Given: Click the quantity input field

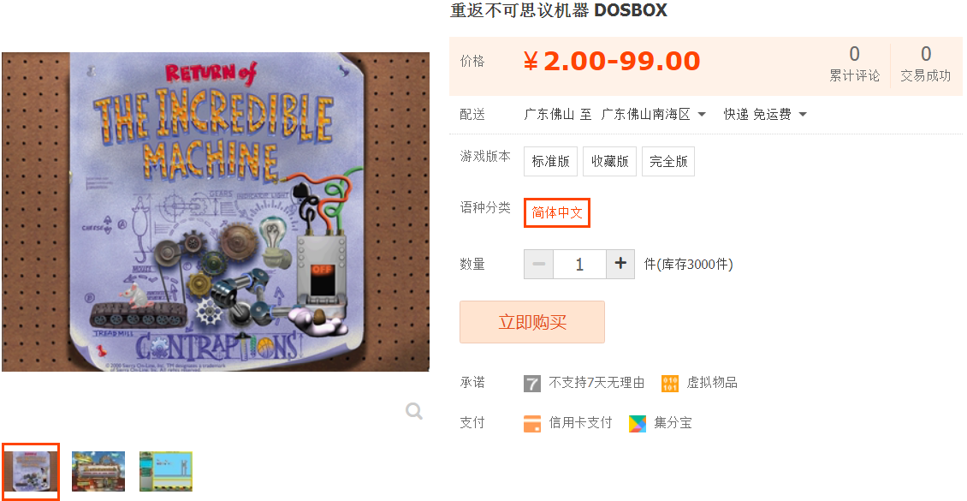Looking at the screenshot, I should (x=579, y=264).
